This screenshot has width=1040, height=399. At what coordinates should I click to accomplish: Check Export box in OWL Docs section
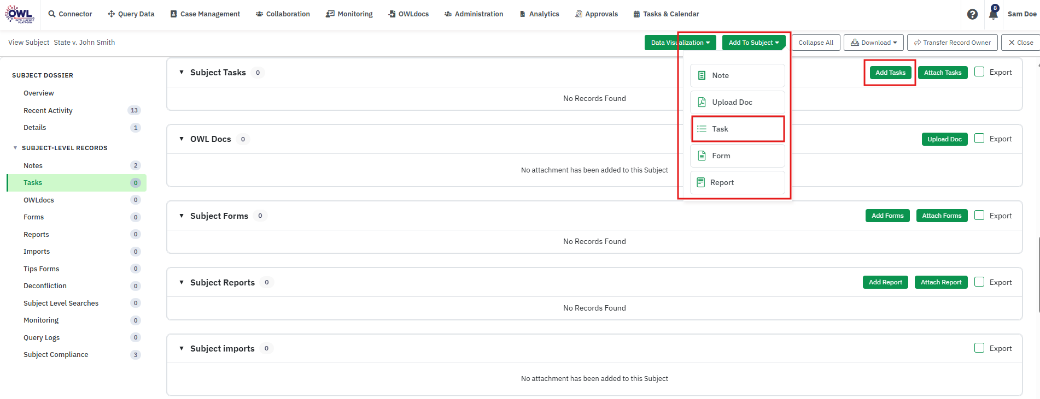[979, 138]
